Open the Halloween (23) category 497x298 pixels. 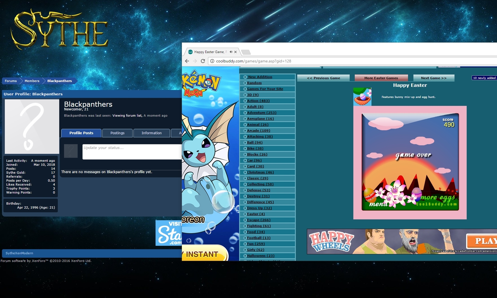pyautogui.click(x=261, y=256)
